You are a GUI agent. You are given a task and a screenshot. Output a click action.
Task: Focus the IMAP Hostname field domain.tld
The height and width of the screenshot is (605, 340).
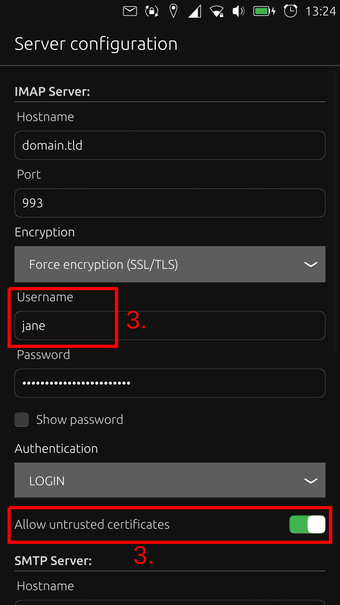[x=170, y=145]
